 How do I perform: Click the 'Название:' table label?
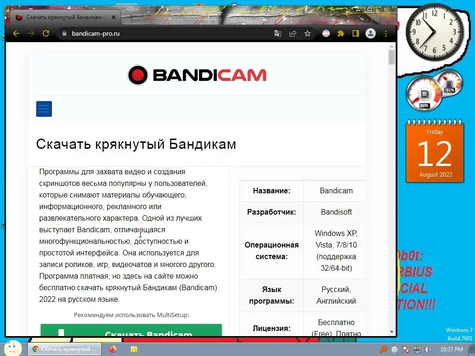tap(271, 191)
